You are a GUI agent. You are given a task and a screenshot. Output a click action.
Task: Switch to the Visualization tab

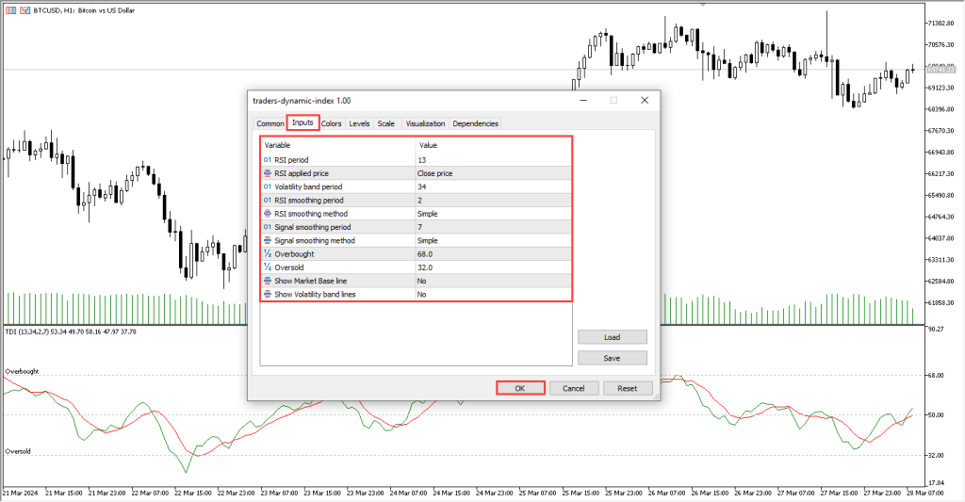(425, 123)
